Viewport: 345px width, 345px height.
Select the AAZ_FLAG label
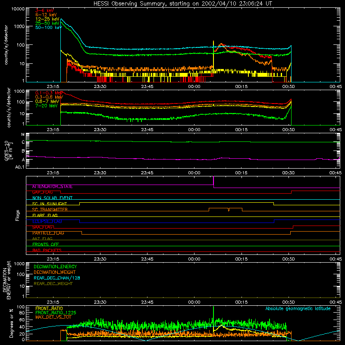coord(42,238)
